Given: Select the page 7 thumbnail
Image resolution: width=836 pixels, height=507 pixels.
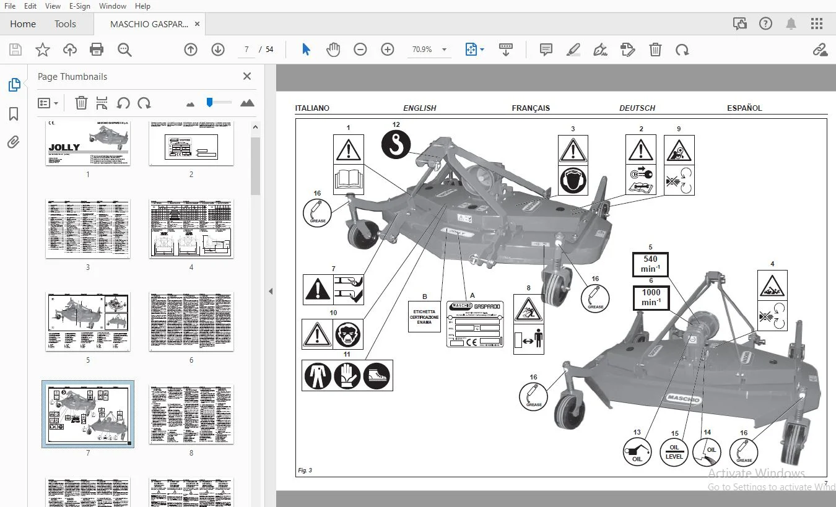Looking at the screenshot, I should tap(88, 414).
